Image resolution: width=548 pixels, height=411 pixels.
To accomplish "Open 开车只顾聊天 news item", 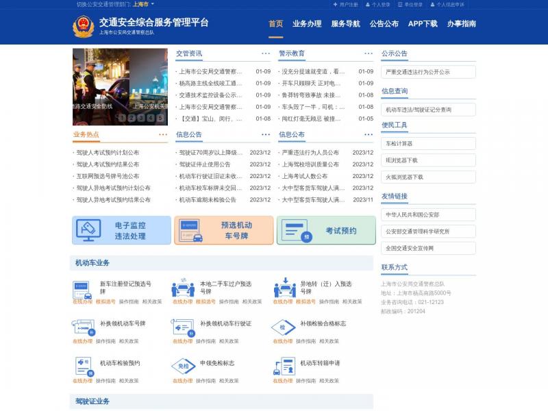I will [x=311, y=84].
